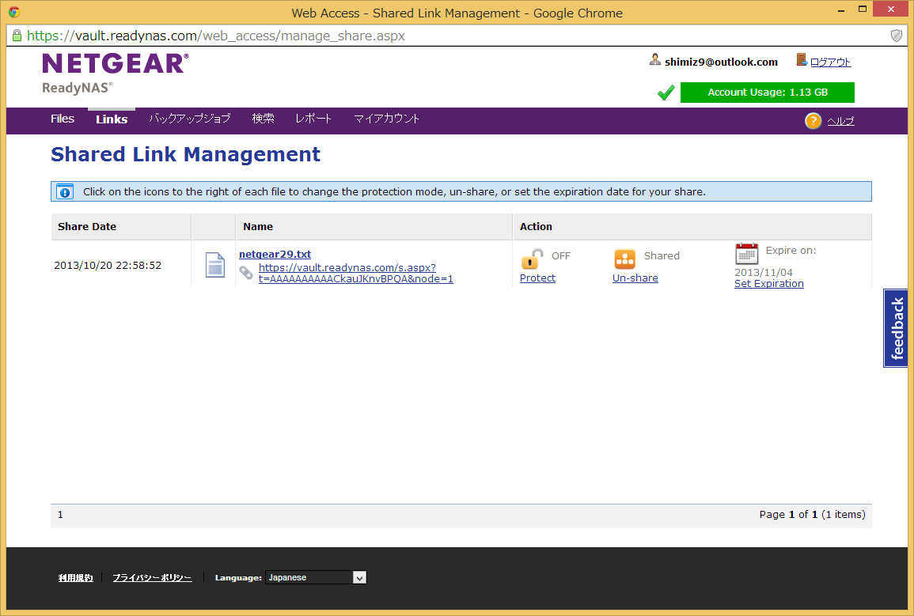This screenshot has height=616, width=914.
Task: Click the netgear29.txt document file icon
Action: point(214,265)
